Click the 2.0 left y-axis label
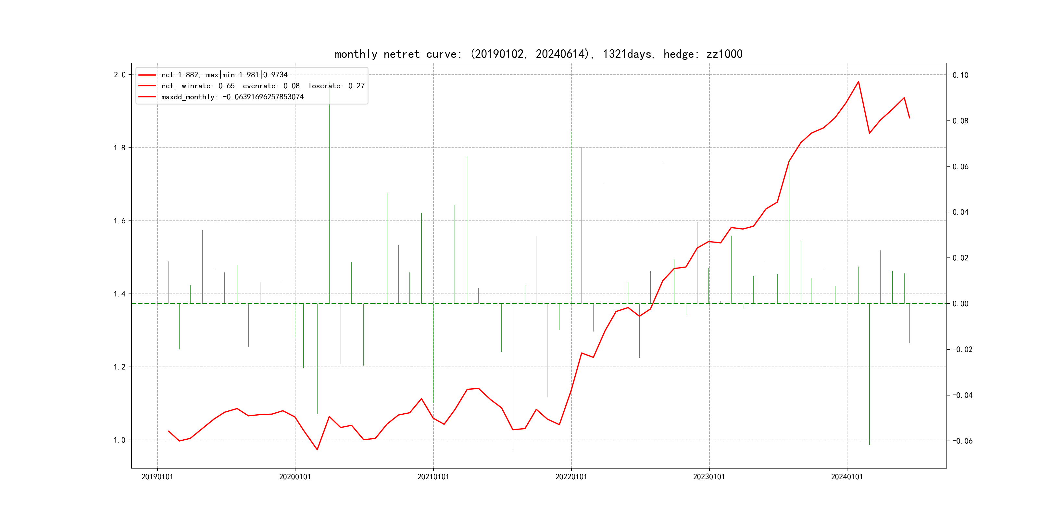 pyautogui.click(x=120, y=75)
